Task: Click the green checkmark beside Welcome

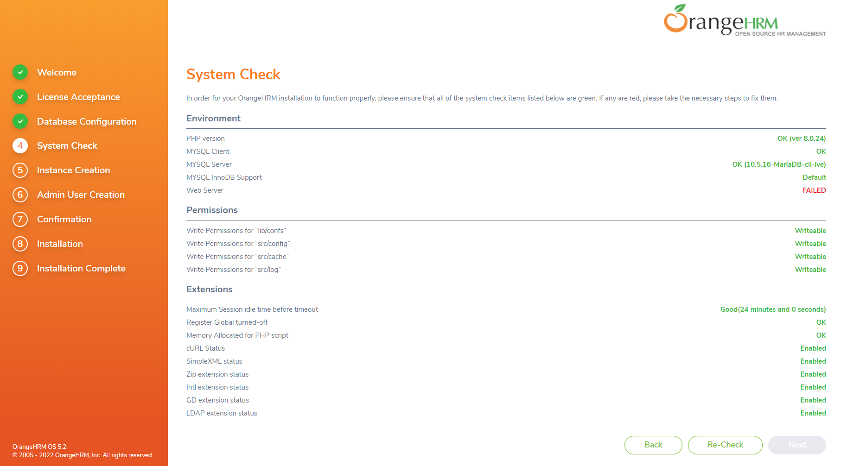Action: (20, 72)
